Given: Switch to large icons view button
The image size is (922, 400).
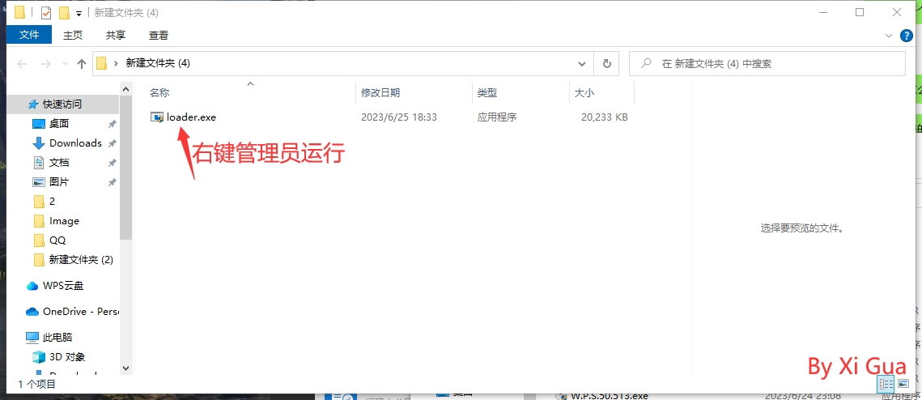Looking at the screenshot, I should [903, 384].
